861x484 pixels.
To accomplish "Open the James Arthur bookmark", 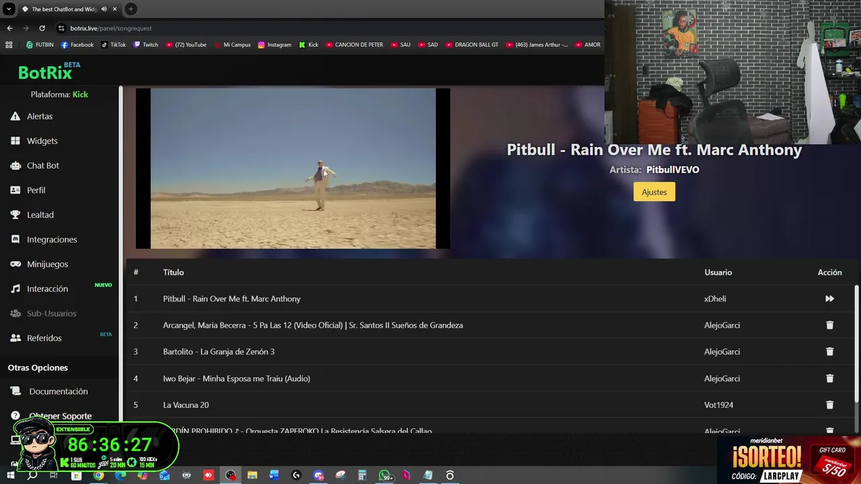I will click(537, 45).
